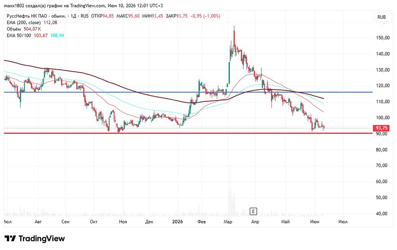Click the earnings 'E' marker icon
This screenshot has height=250, width=397.
tap(253, 211)
